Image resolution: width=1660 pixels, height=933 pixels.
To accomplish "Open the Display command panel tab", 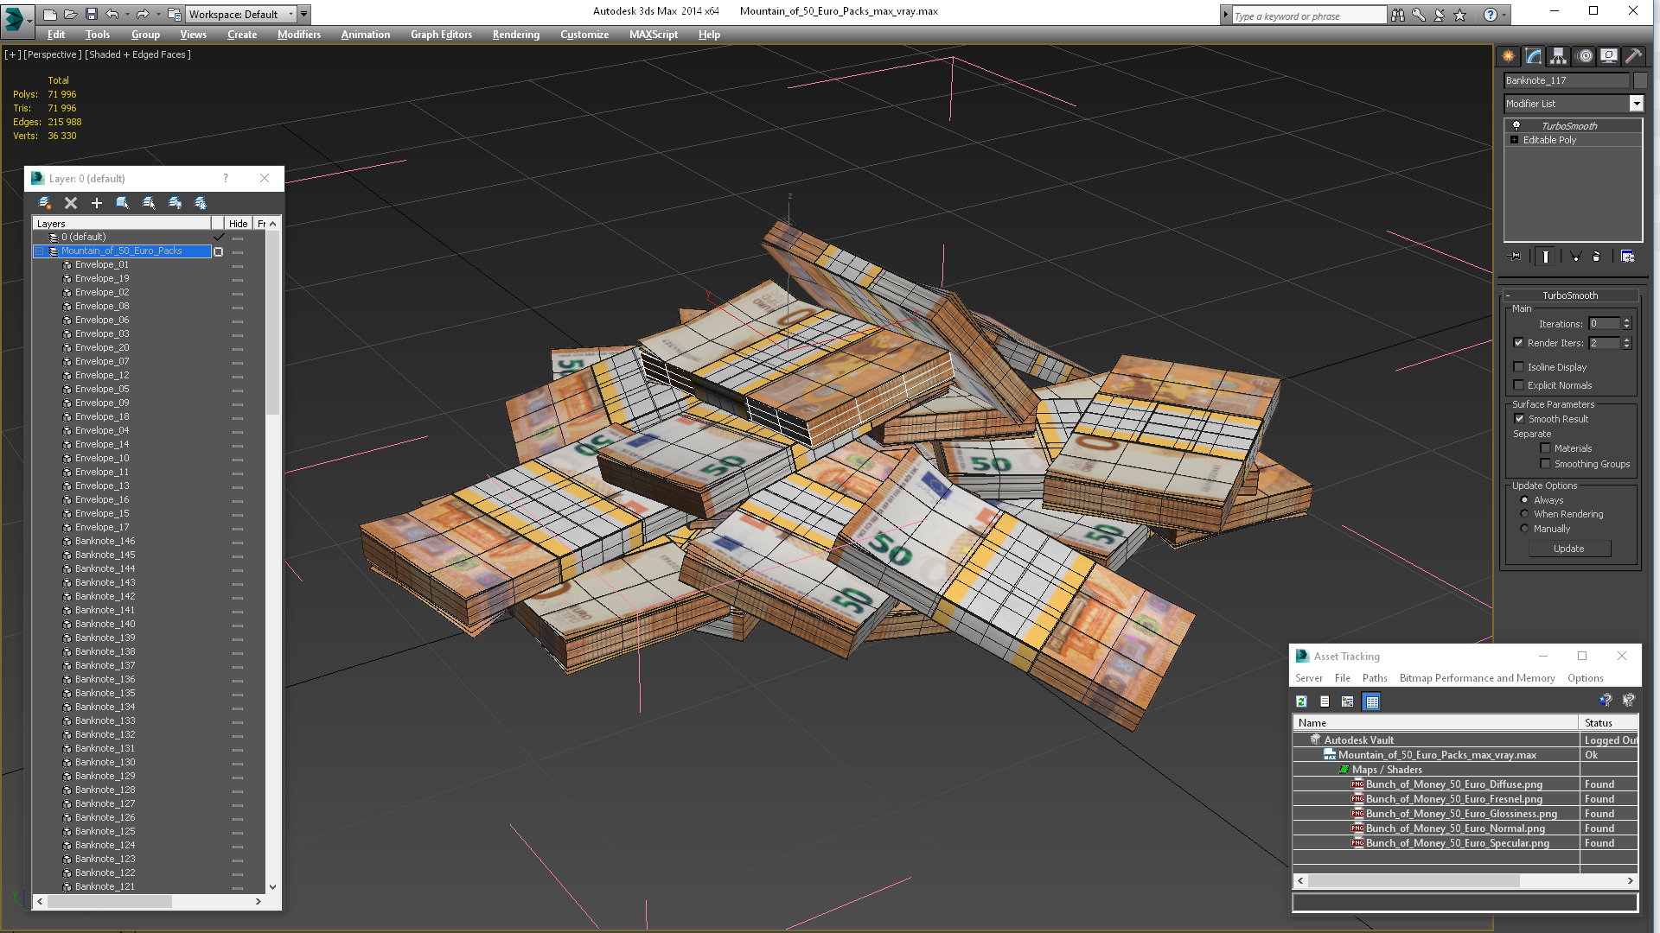I will pyautogui.click(x=1609, y=56).
